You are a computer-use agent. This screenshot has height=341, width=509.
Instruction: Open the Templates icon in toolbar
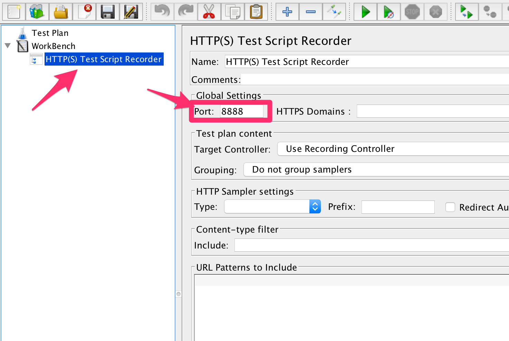click(37, 11)
